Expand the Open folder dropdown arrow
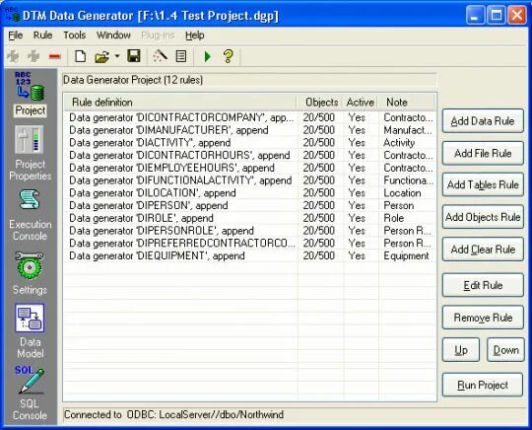This screenshot has width=532, height=430. (x=117, y=55)
